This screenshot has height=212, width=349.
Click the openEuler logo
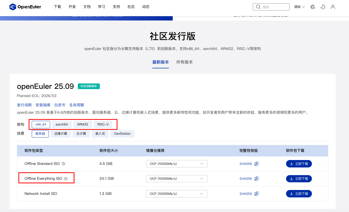[x=25, y=7]
